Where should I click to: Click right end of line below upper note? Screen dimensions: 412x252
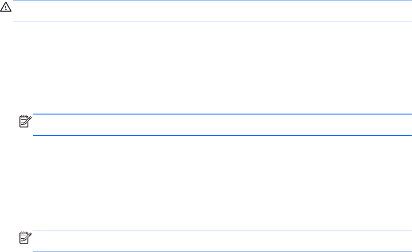(x=411, y=135)
